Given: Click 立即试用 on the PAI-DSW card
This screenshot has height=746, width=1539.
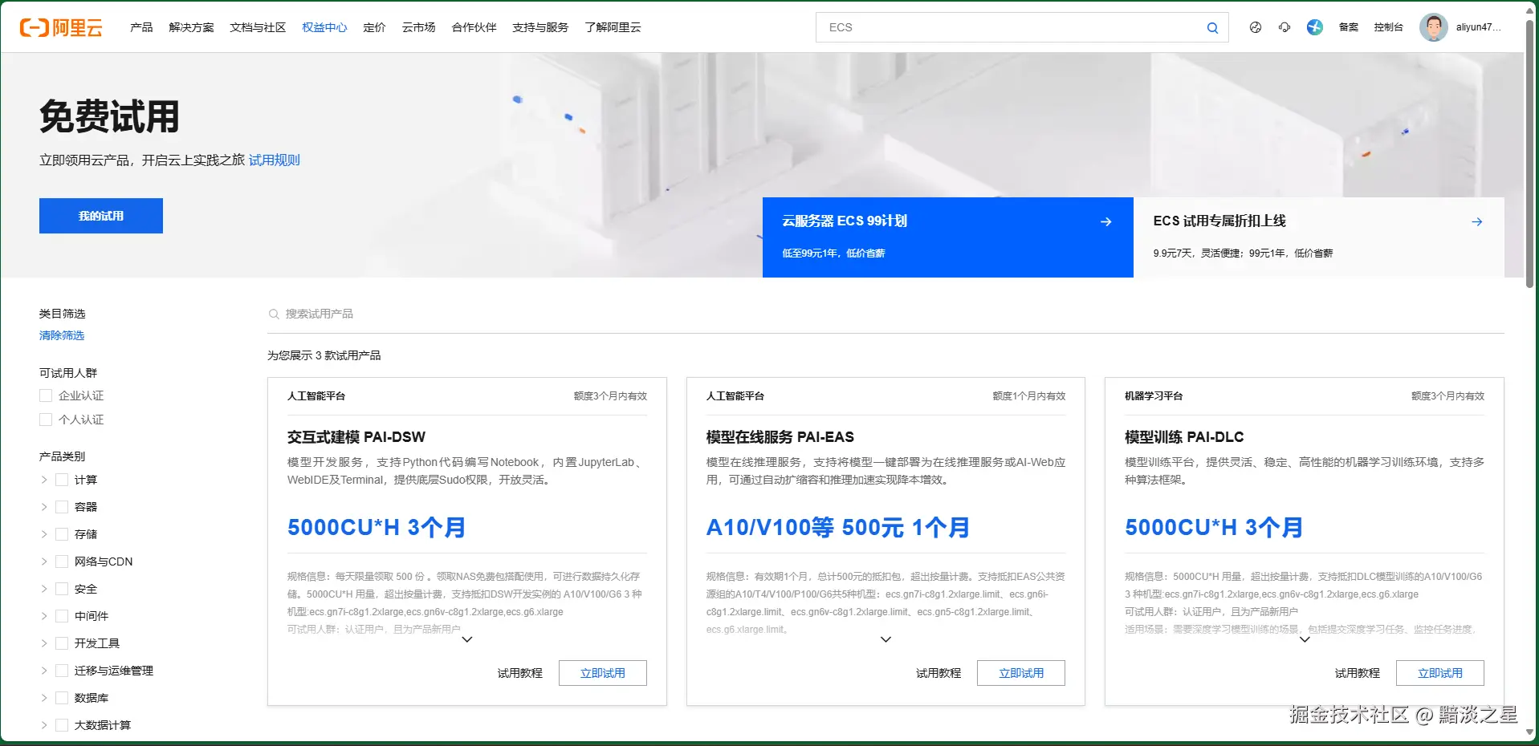Looking at the screenshot, I should [x=603, y=673].
